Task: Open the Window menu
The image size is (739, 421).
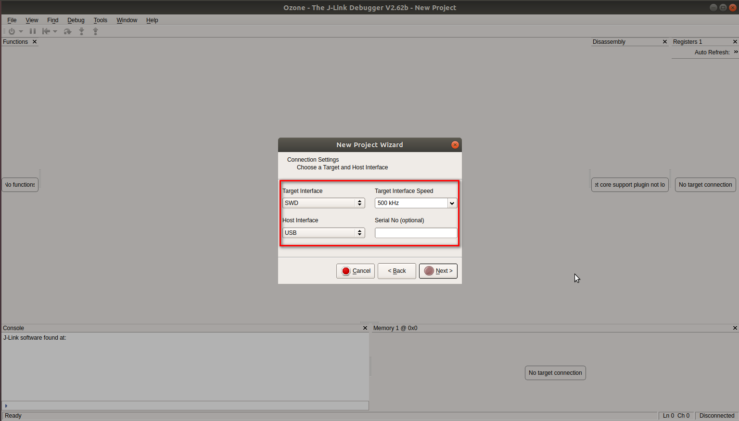Action: point(127,20)
